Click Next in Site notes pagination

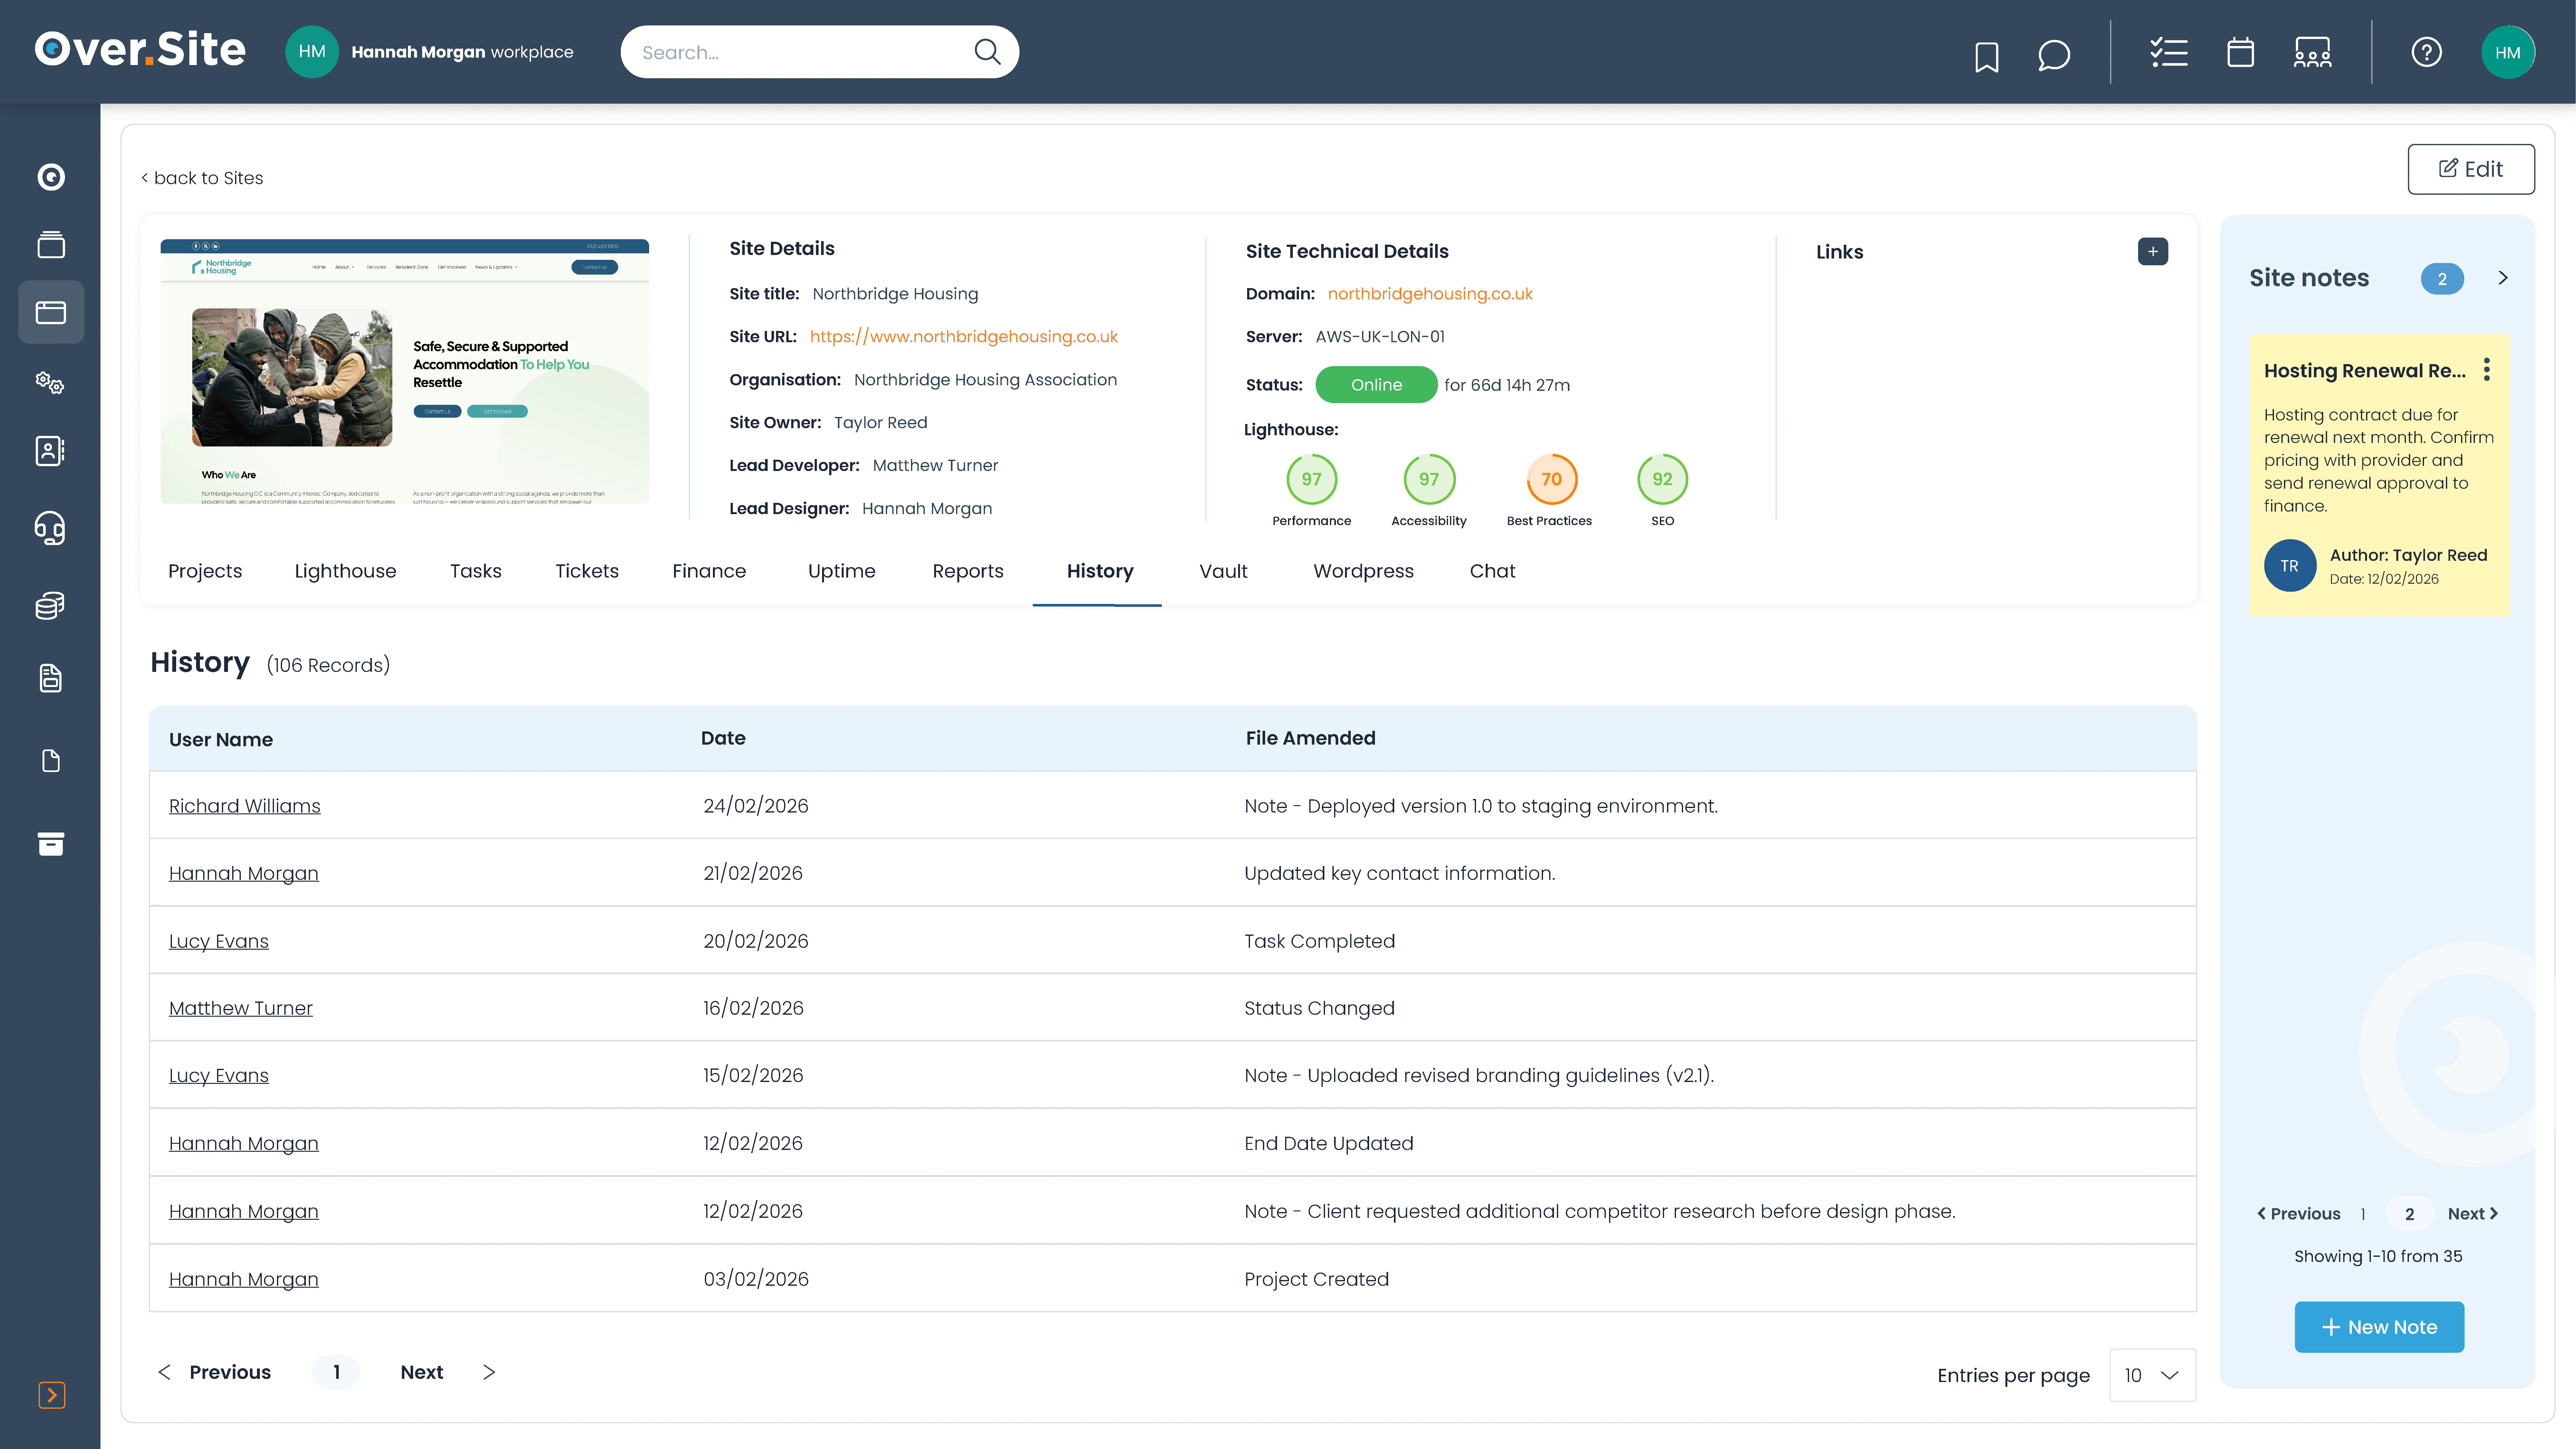tap(2473, 1214)
